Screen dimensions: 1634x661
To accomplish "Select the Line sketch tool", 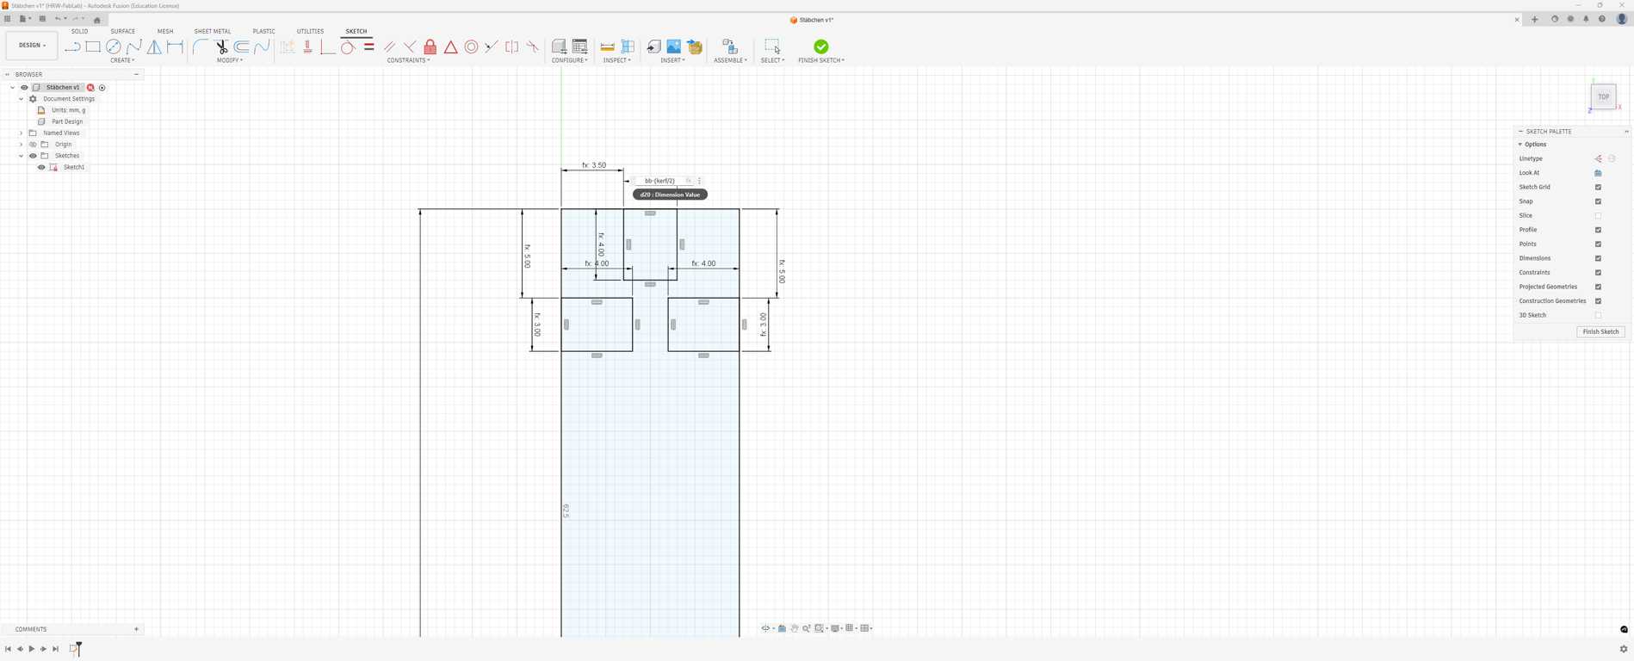I will coord(72,47).
